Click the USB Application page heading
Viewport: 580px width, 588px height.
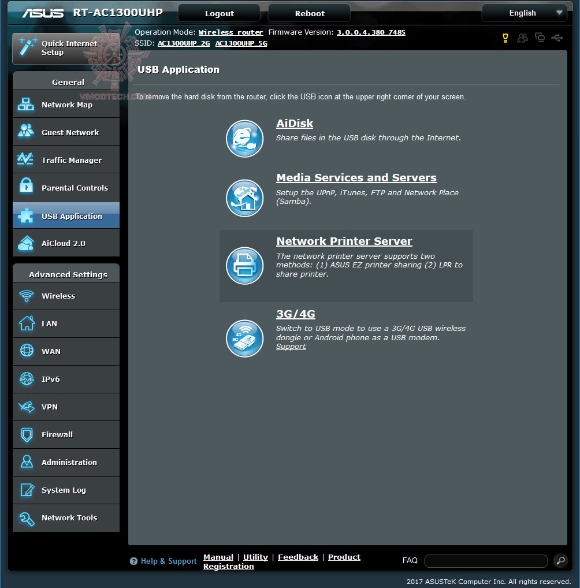point(178,69)
